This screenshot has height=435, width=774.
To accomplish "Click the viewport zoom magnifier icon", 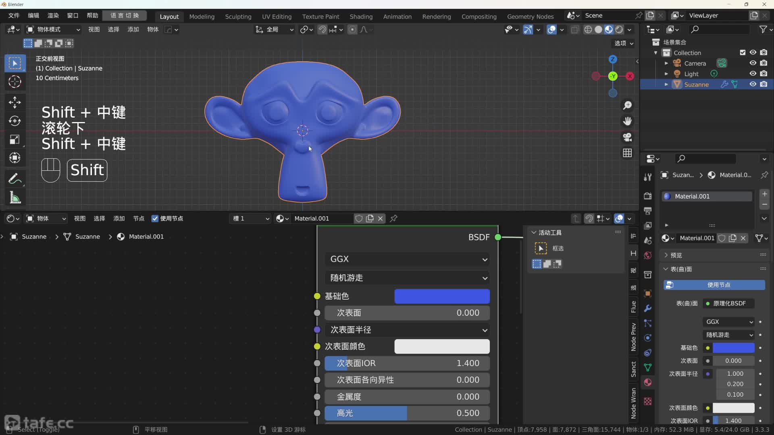I will [x=627, y=106].
